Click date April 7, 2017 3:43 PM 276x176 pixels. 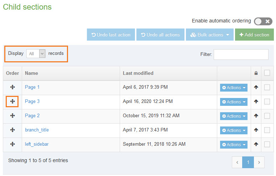(145, 130)
